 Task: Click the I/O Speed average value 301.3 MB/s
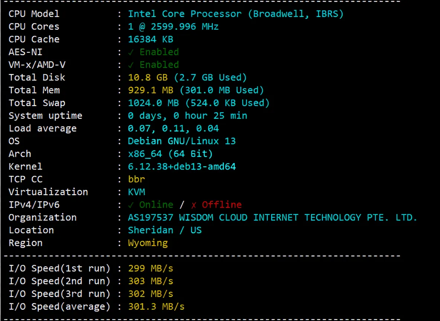(156, 307)
